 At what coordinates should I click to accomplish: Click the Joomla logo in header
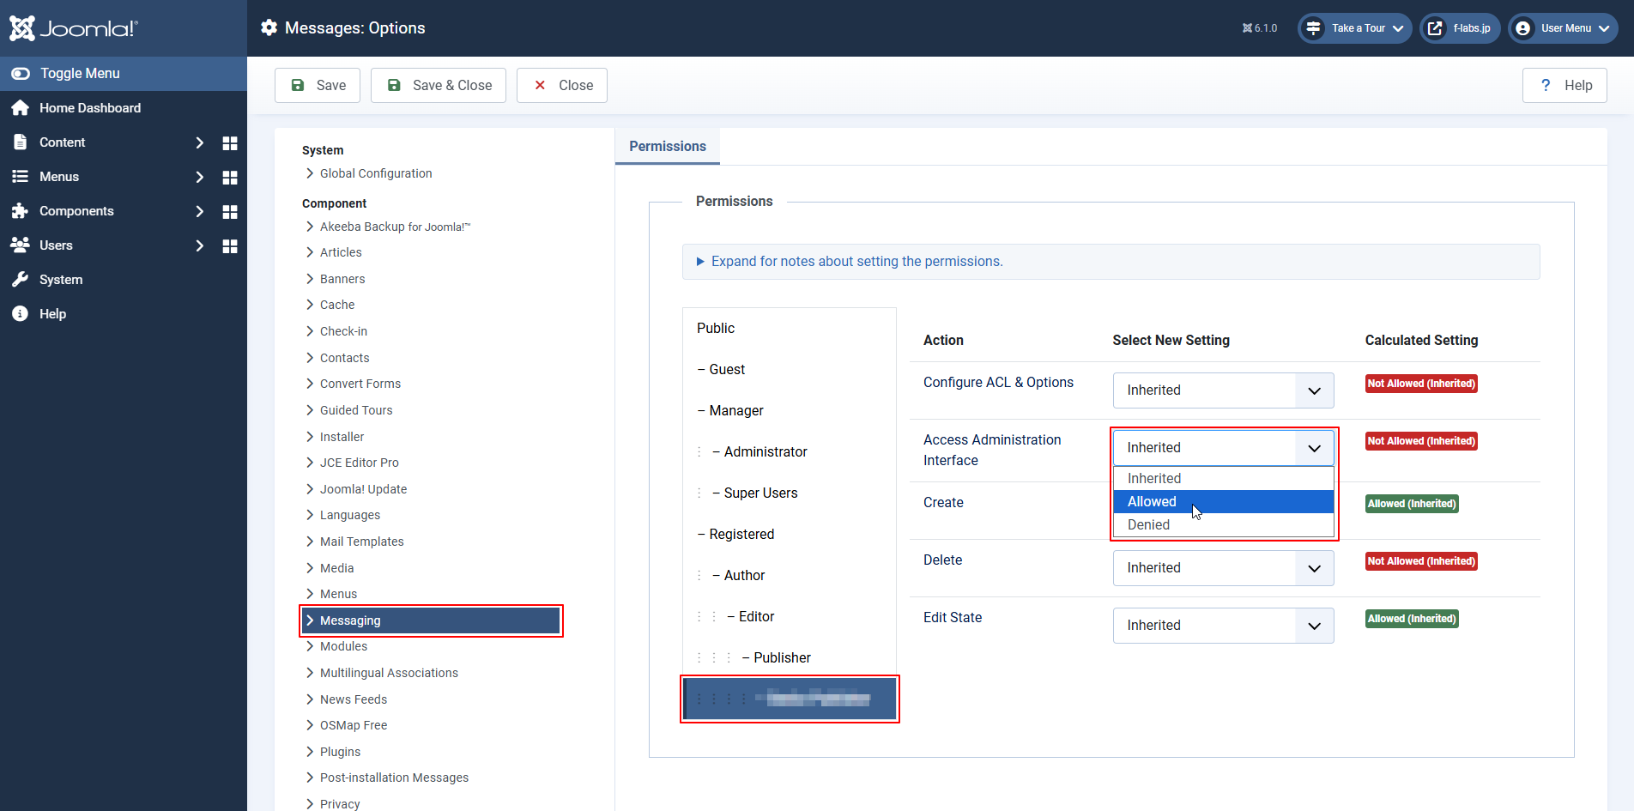coord(73,28)
